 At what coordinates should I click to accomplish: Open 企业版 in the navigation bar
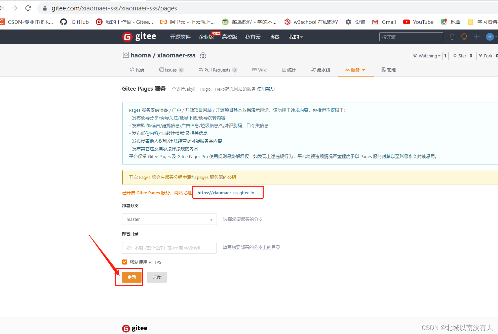coord(206,37)
